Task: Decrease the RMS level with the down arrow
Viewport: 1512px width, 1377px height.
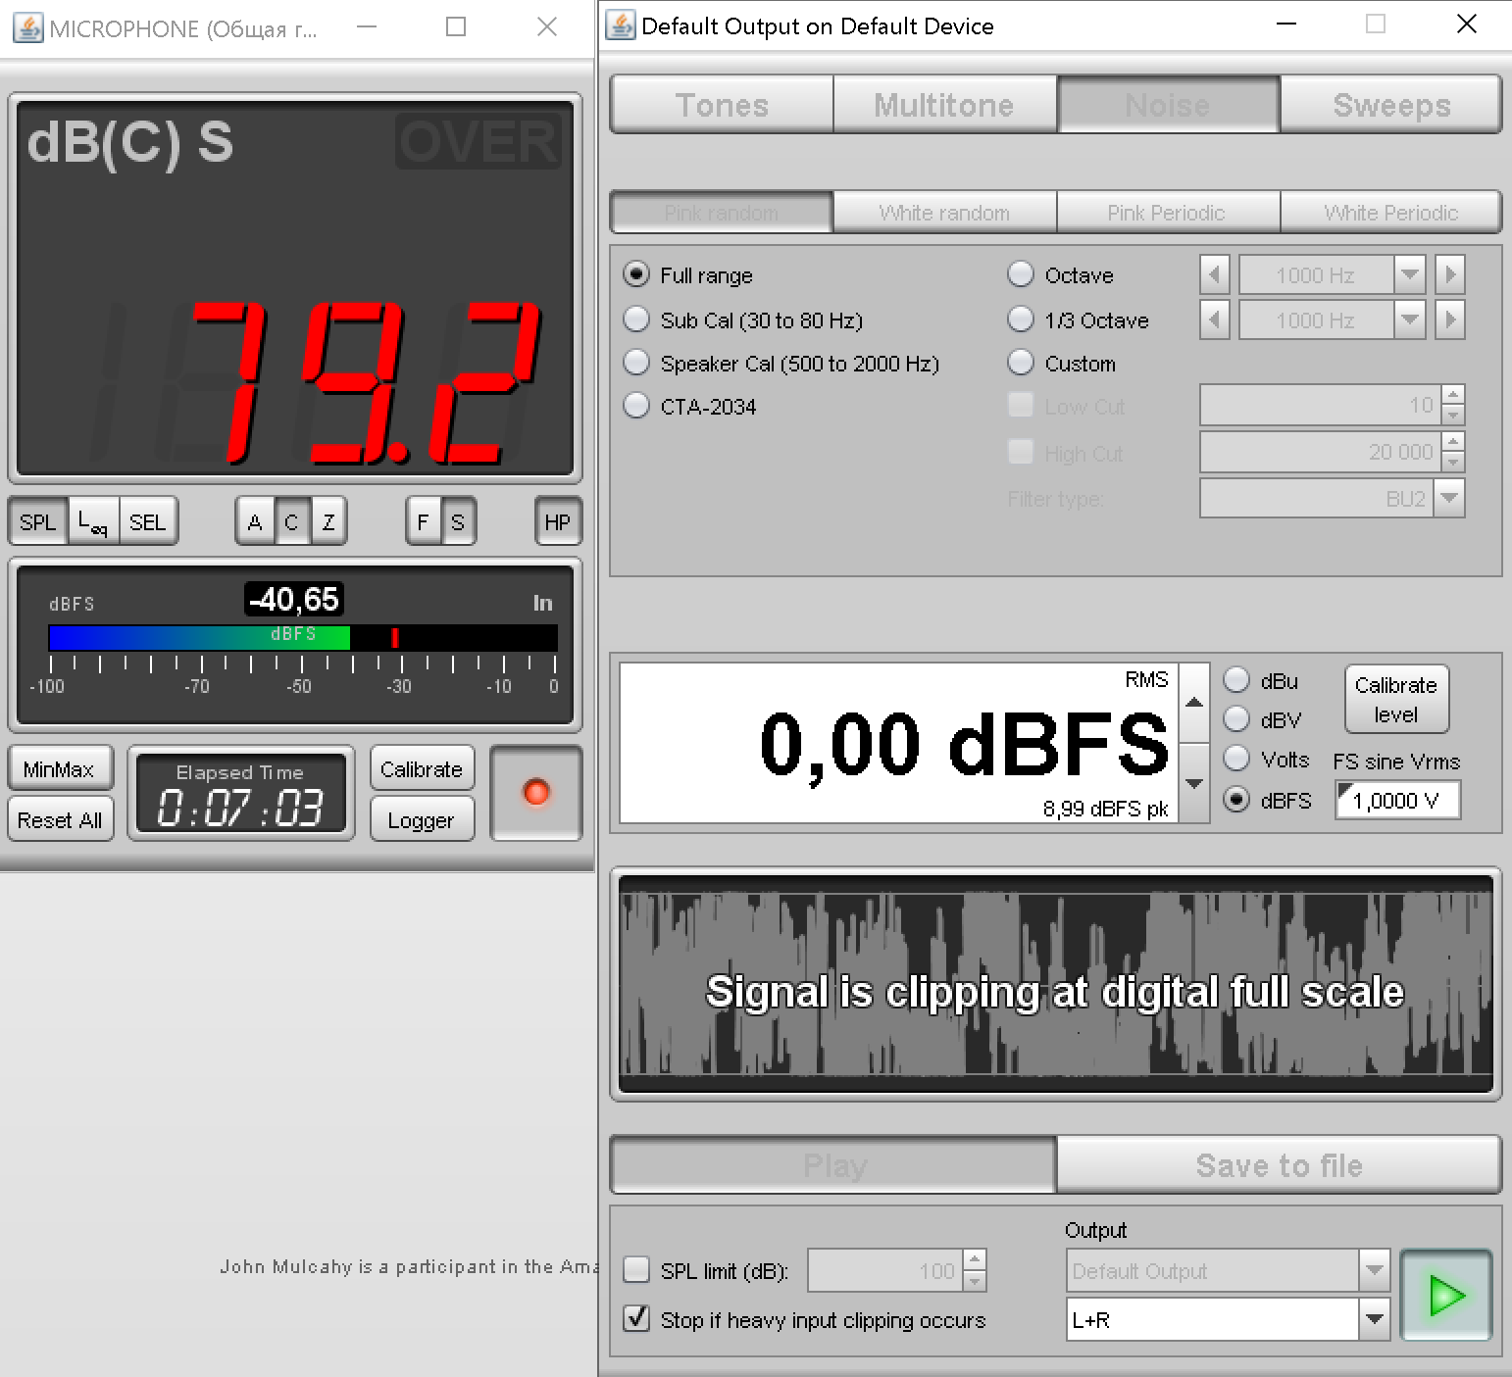Action: (x=1193, y=783)
